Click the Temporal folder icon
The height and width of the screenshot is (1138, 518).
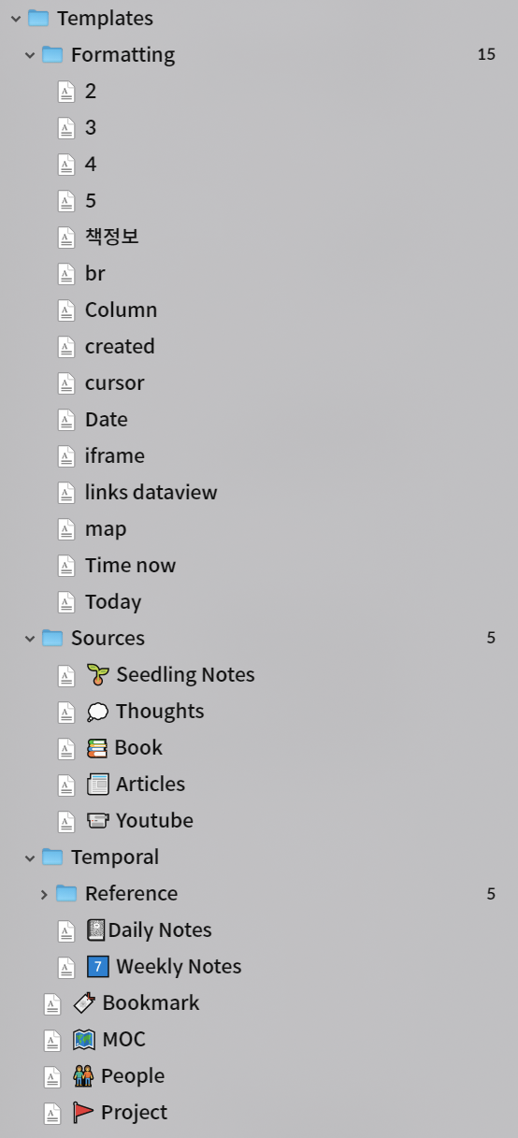pyautogui.click(x=52, y=857)
